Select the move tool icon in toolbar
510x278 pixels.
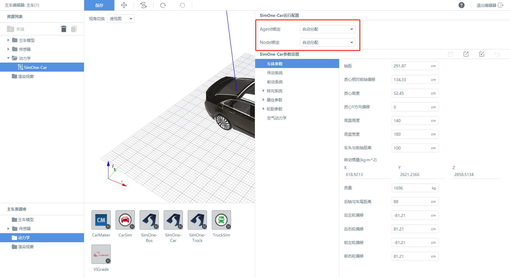124,5
